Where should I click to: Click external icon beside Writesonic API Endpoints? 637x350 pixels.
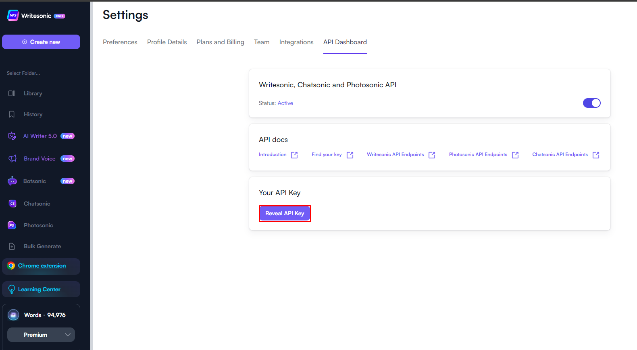432,155
